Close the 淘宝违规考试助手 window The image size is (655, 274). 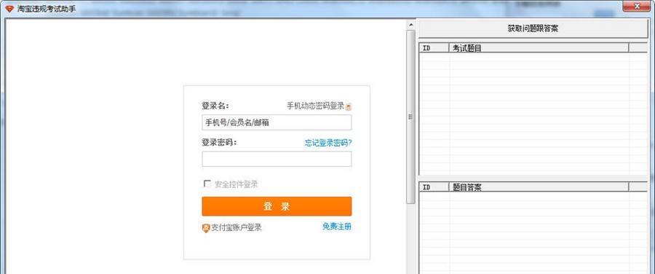637,6
